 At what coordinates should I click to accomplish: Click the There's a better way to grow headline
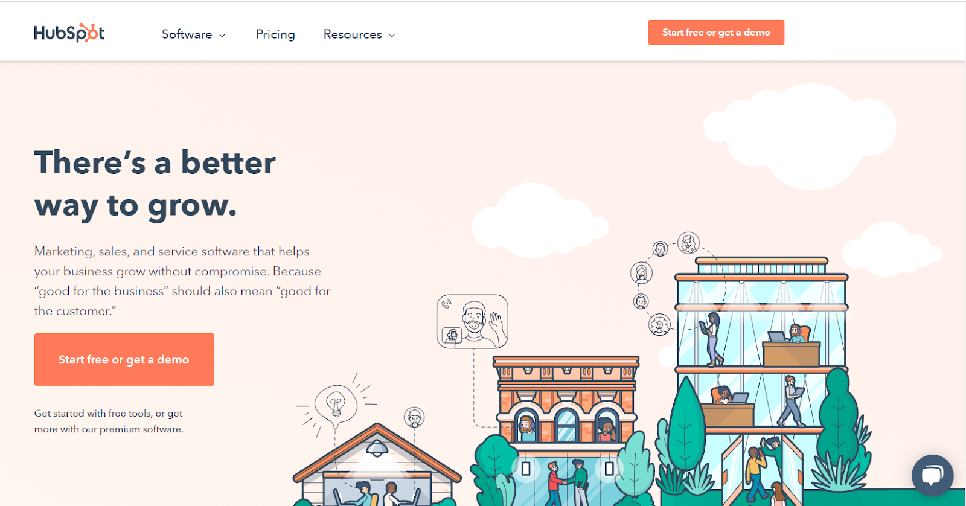point(155,184)
